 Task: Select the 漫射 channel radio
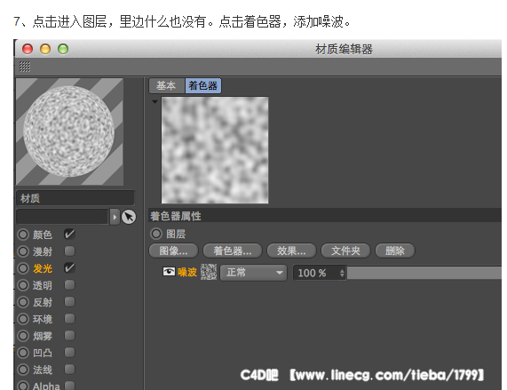pos(23,251)
